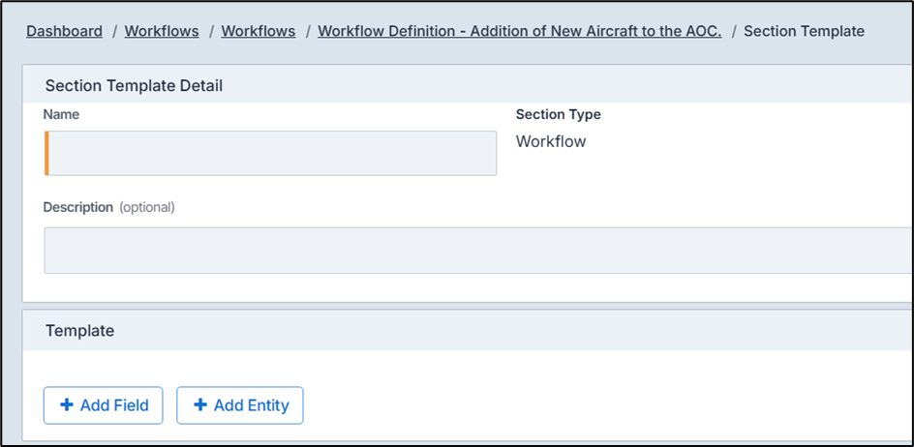This screenshot has height=447, width=914.
Task: Select the Workflow section type value
Action: (x=550, y=141)
